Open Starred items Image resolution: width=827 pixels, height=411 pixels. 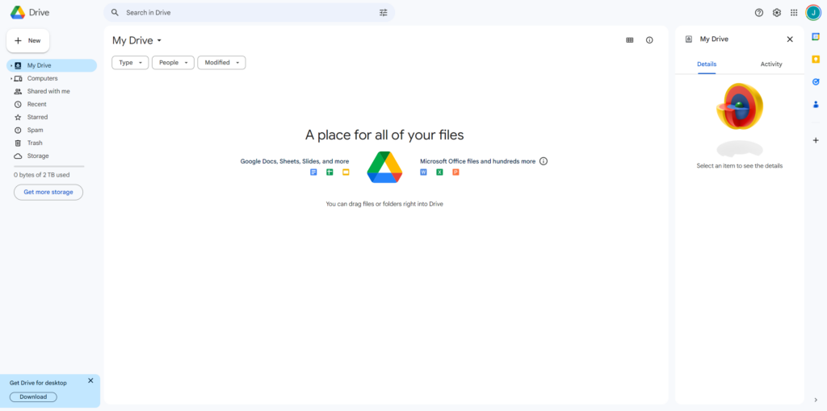(x=52, y=117)
